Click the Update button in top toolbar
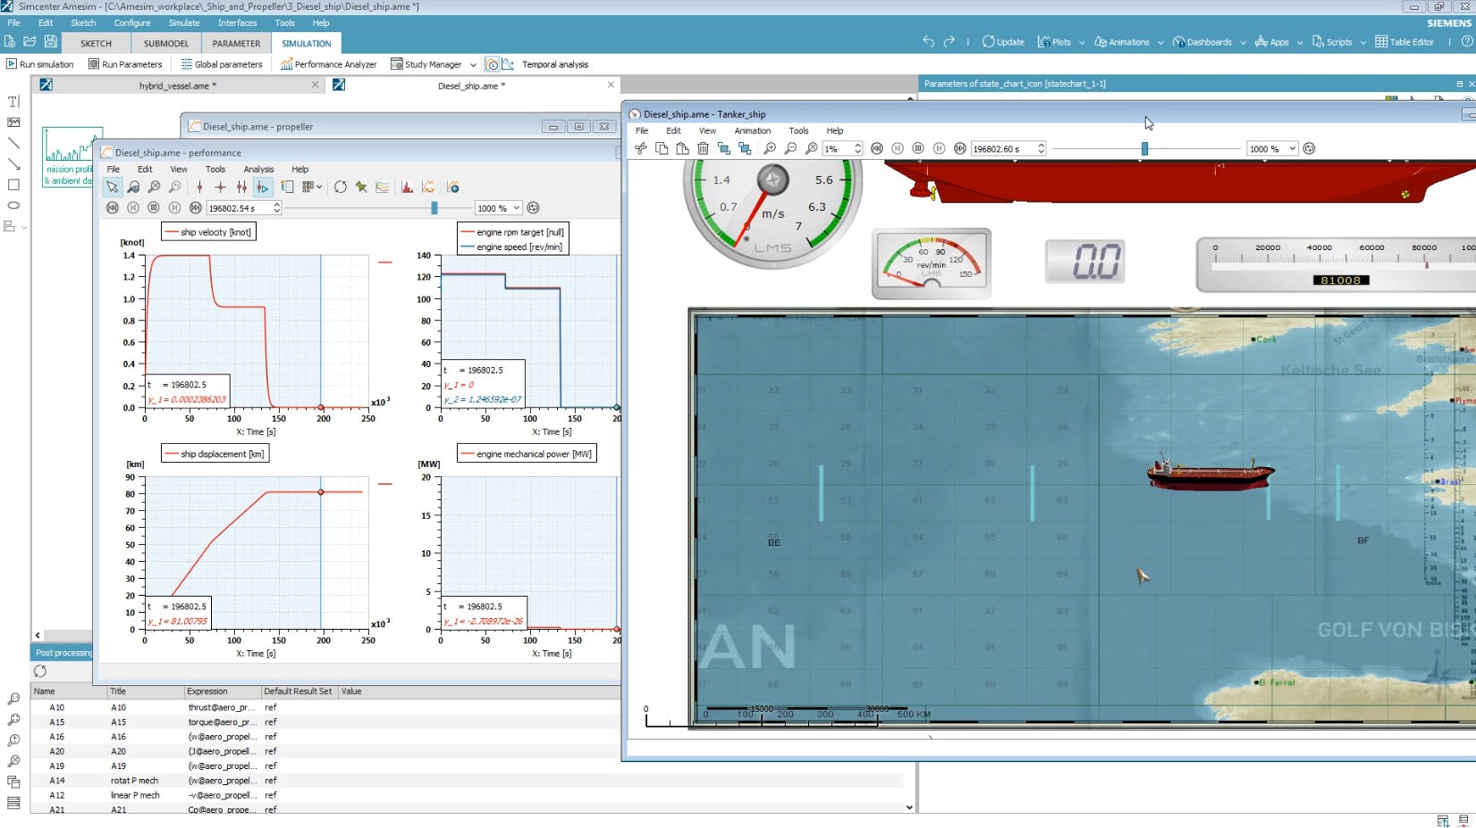Viewport: 1476px width, 828px height. [x=1003, y=42]
